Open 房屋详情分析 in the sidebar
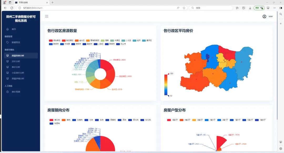Viewport: 284px width, 153px height. (x=18, y=79)
